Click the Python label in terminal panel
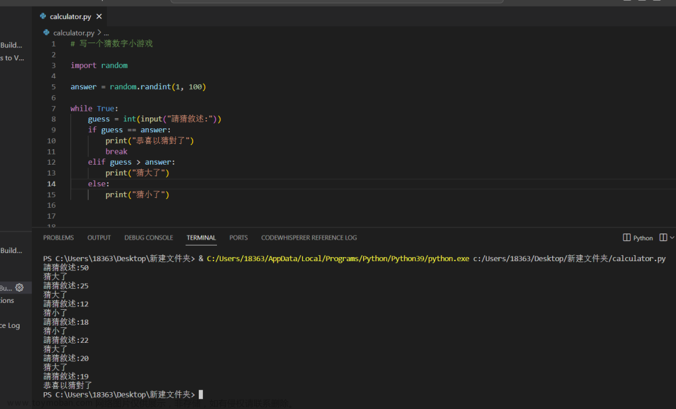This screenshot has width=676, height=409. click(643, 238)
